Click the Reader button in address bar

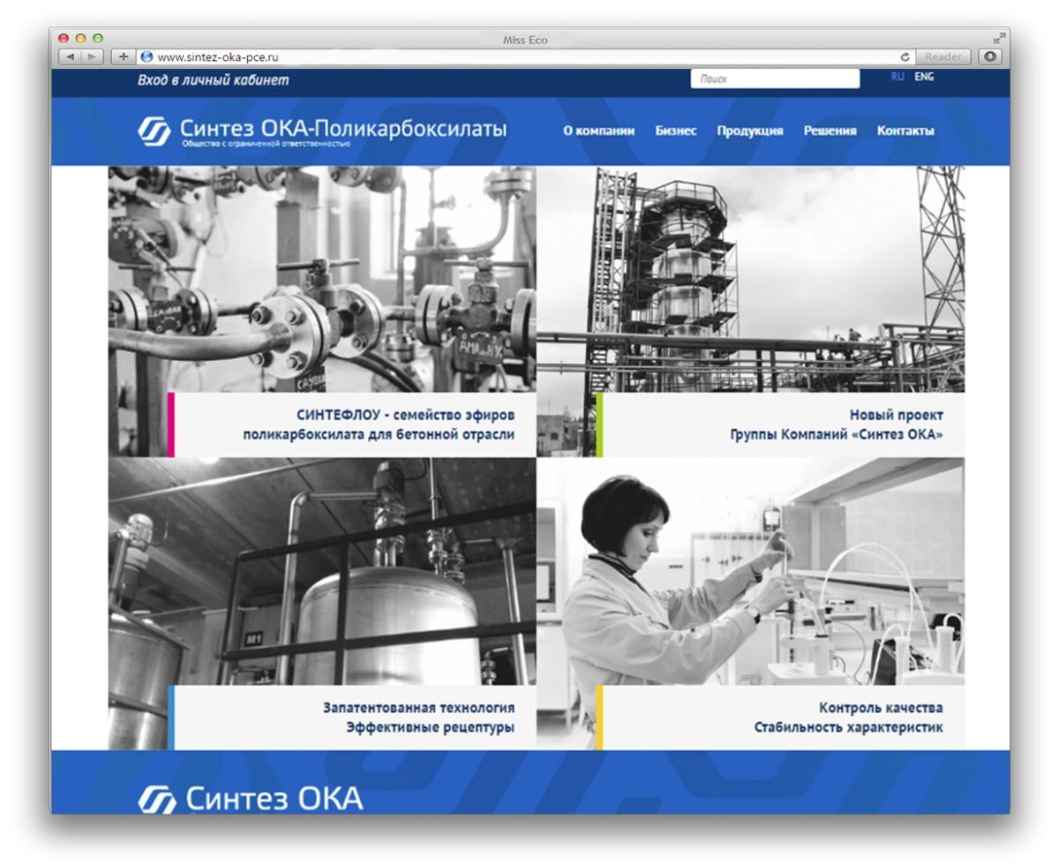tap(943, 56)
